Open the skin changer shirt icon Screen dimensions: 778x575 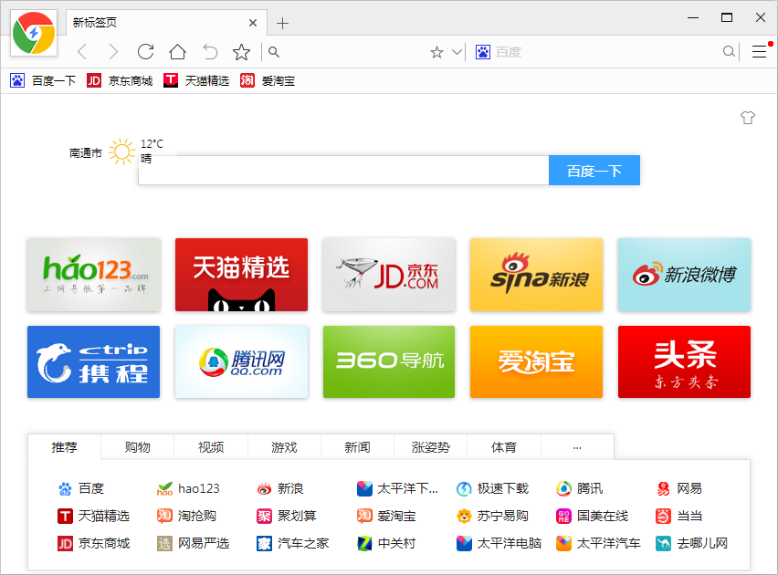pyautogui.click(x=748, y=118)
